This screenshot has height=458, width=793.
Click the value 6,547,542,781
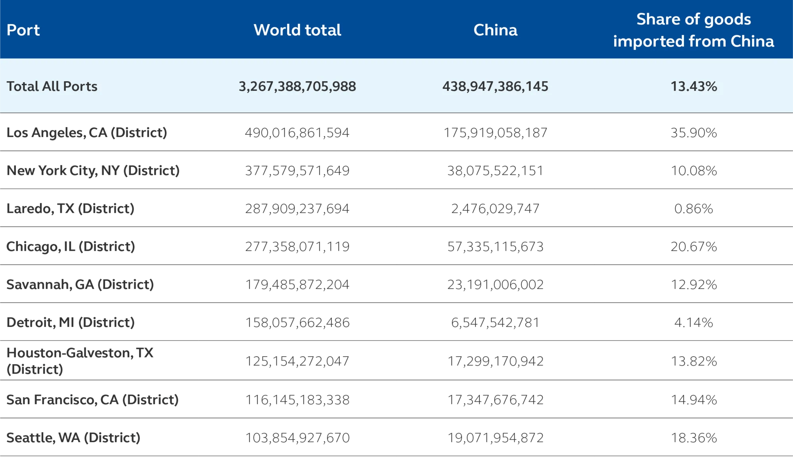click(x=496, y=323)
